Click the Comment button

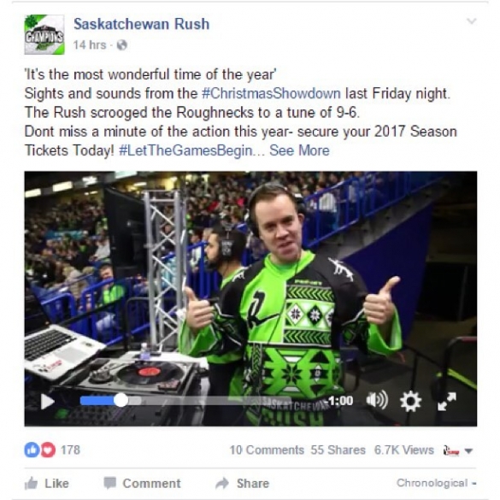pos(142,483)
